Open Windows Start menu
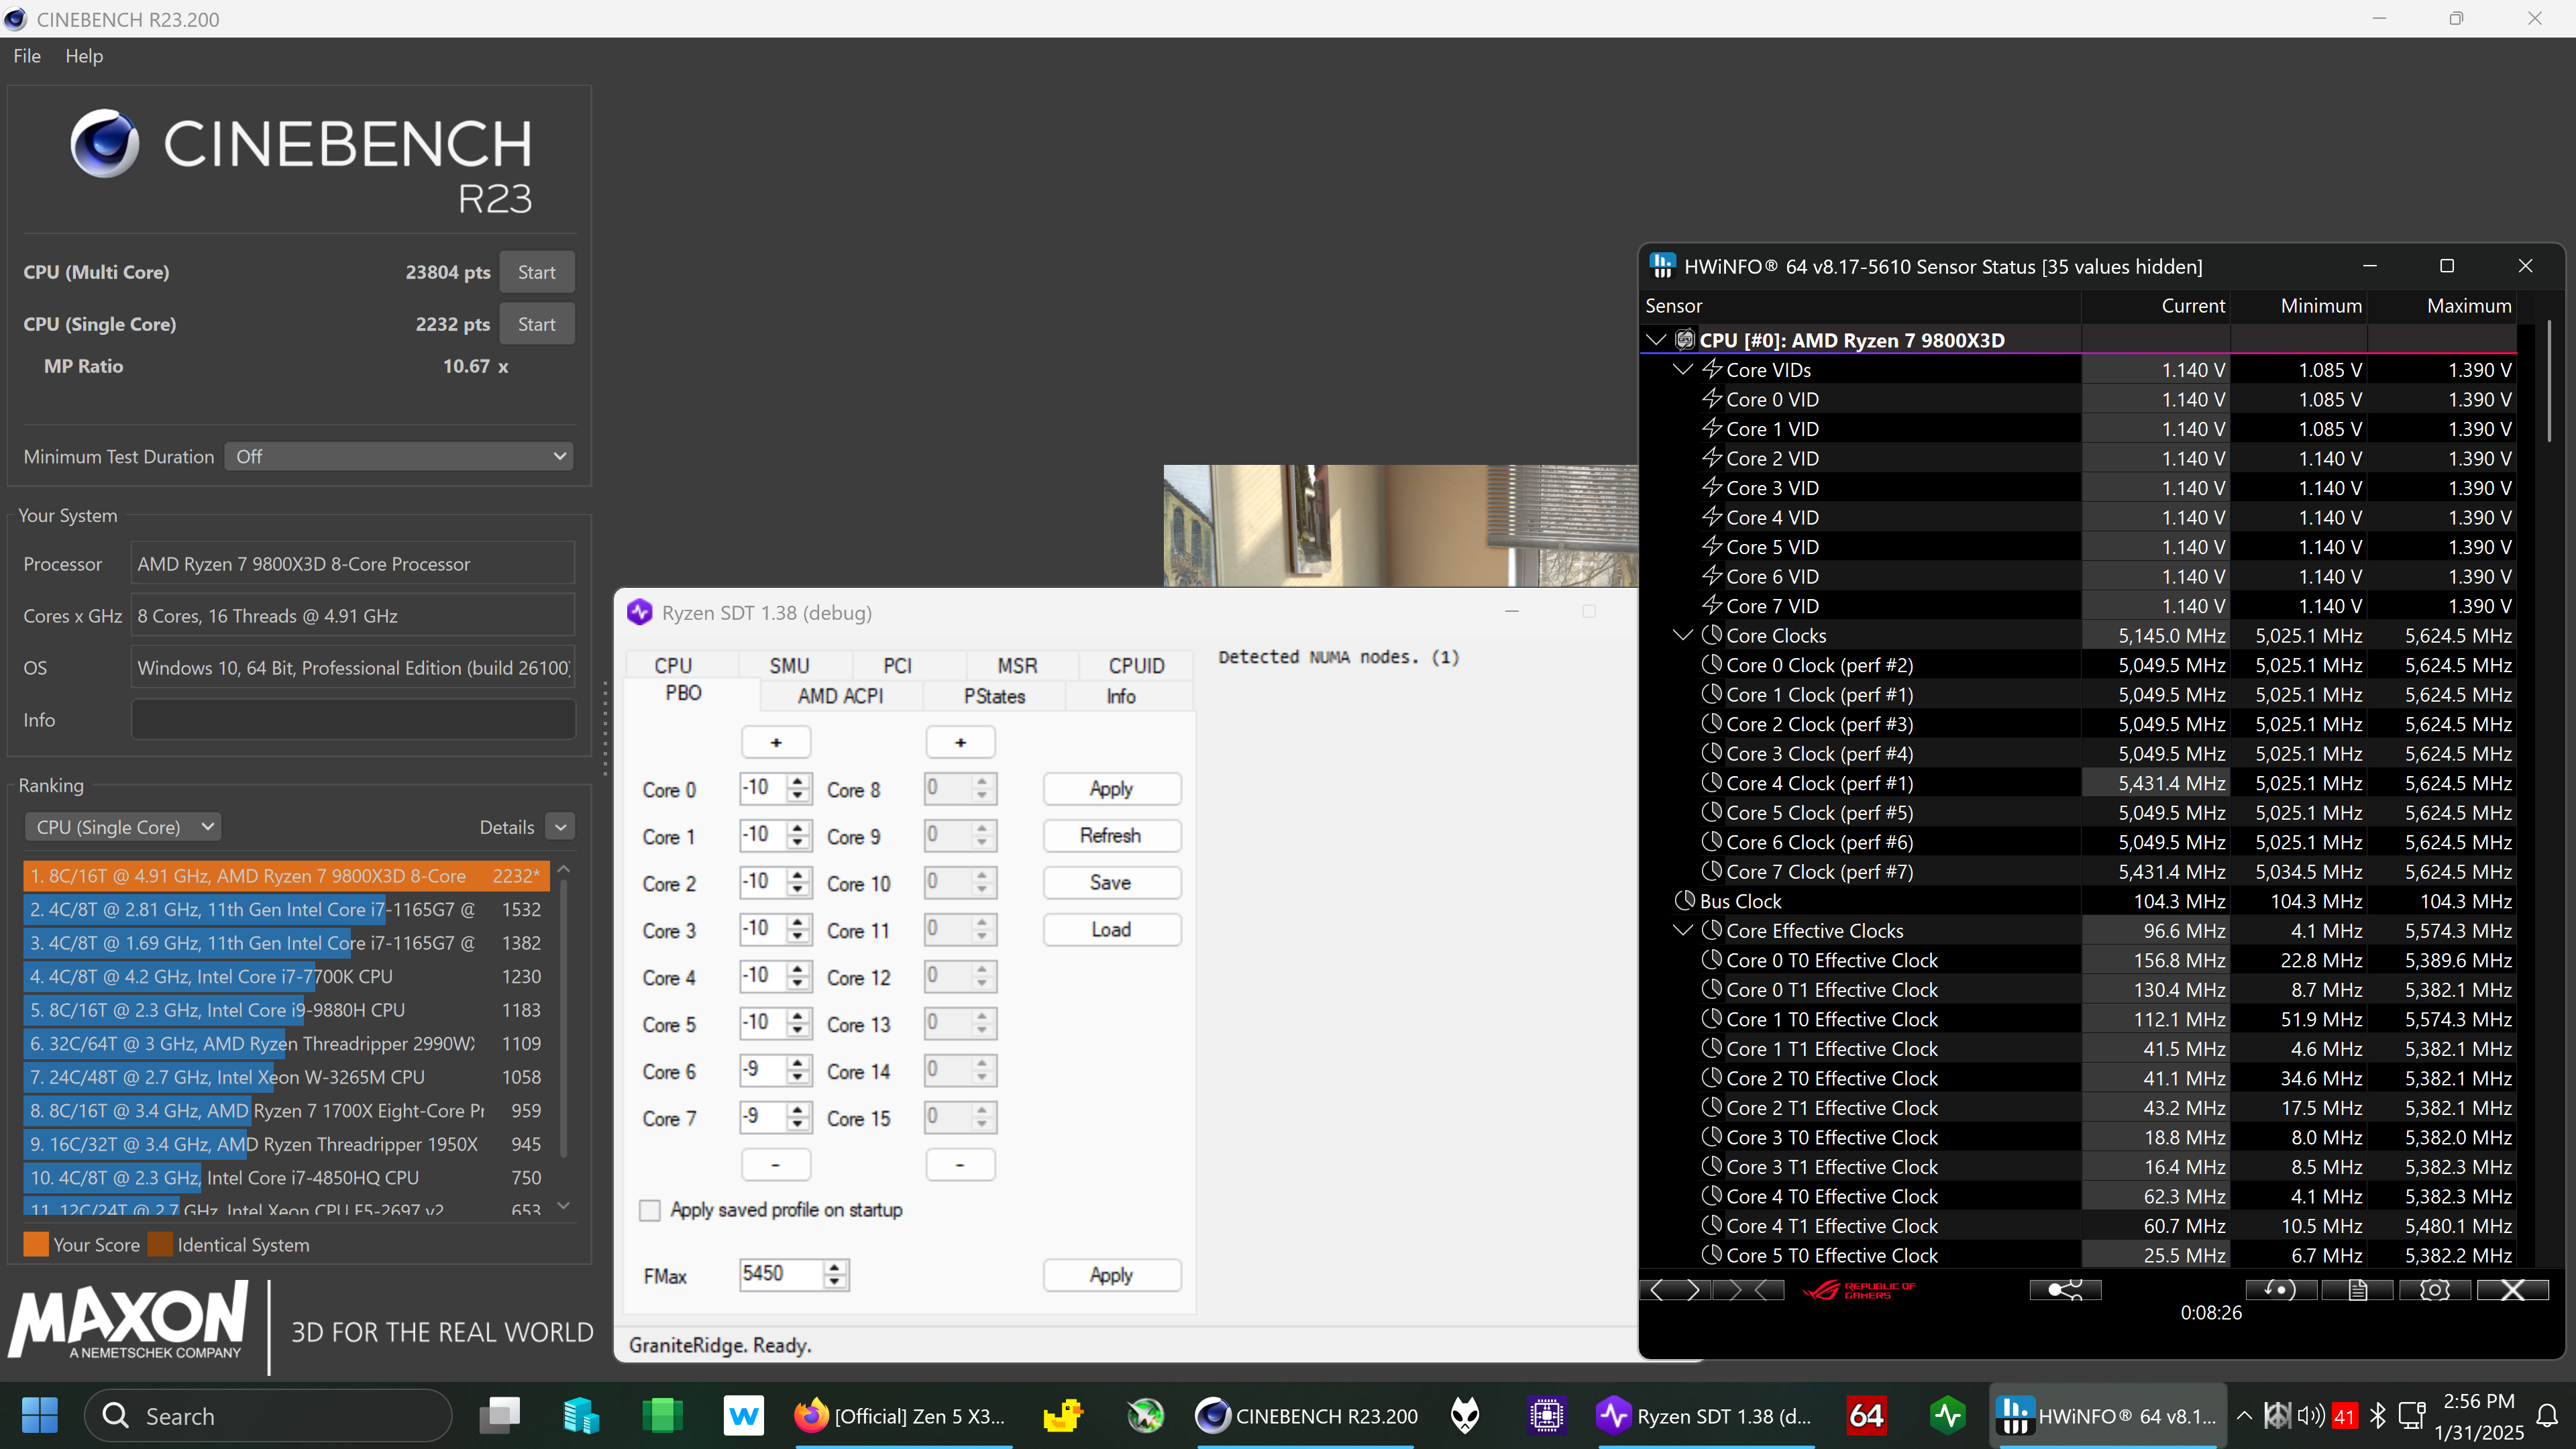Viewport: 2576px width, 1449px height. [x=40, y=1416]
